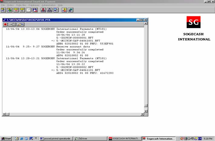Click the Sogecash app icon in title bar
The image size is (215, 141).
point(2,2)
